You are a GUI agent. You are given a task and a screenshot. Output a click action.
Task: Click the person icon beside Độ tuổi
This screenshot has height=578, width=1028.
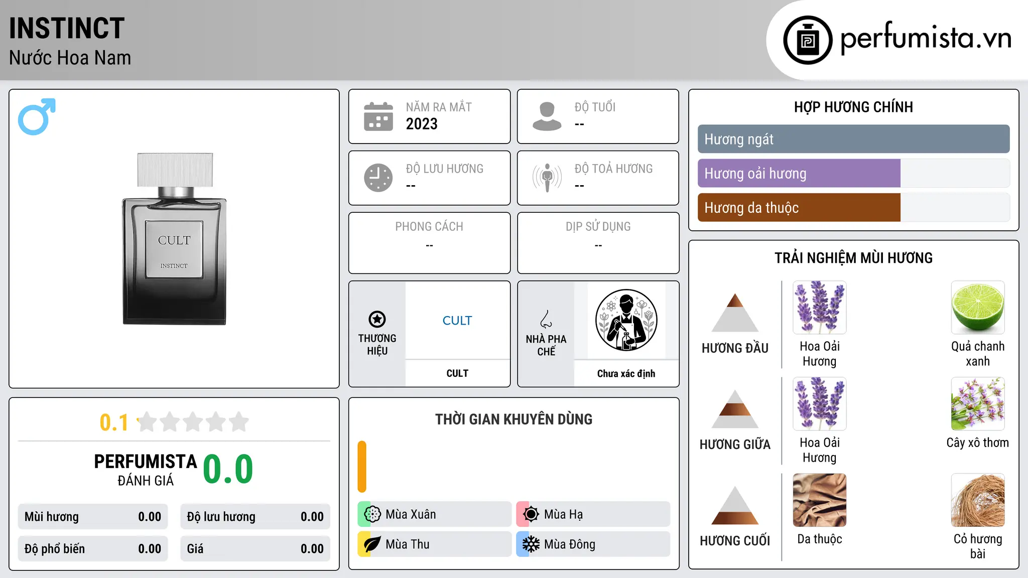[x=547, y=116]
